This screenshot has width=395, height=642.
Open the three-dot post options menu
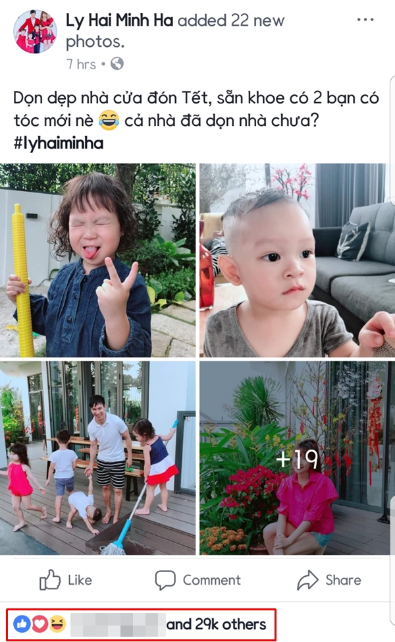tap(365, 20)
